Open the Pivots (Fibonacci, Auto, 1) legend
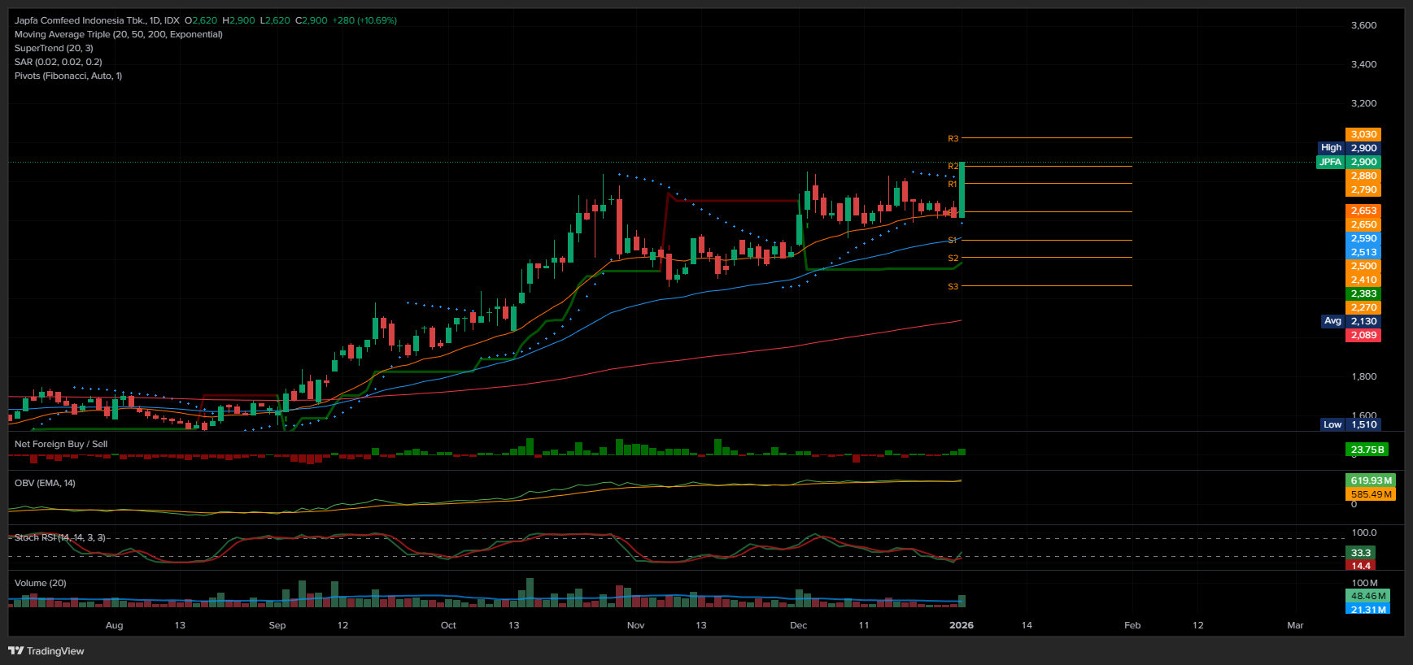 pos(68,76)
